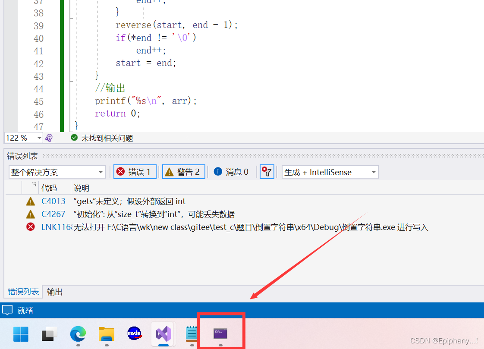Click the feedback chat icon beside 就绪 in status bar
This screenshot has height=349, width=484.
point(7,310)
